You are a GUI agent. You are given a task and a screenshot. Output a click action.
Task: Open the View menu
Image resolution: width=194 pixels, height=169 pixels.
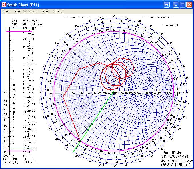click(17, 11)
